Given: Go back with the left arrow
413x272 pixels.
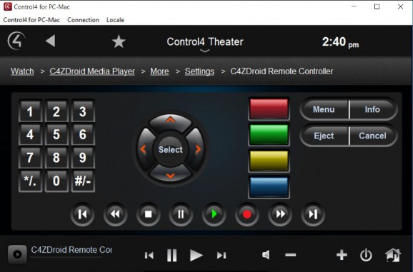Looking at the screenshot, I should (50, 41).
